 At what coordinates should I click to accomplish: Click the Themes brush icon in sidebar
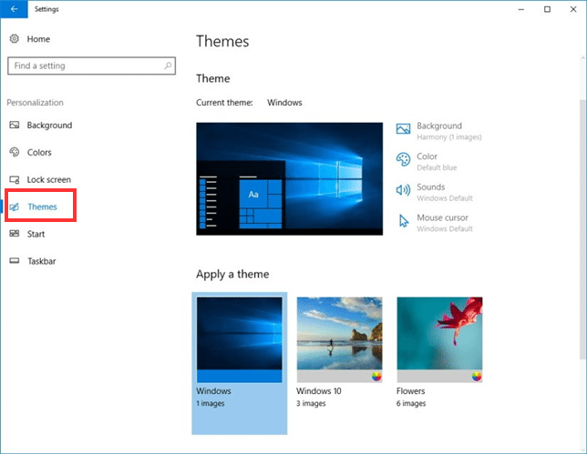pos(15,207)
